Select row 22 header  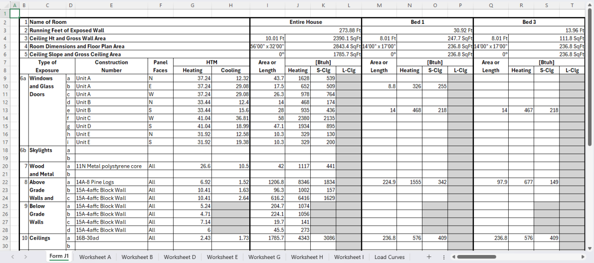(4, 182)
